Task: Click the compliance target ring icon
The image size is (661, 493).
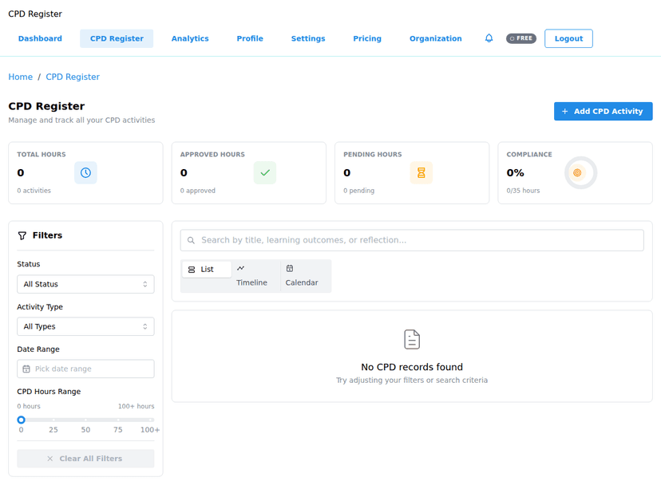Action: tap(577, 173)
